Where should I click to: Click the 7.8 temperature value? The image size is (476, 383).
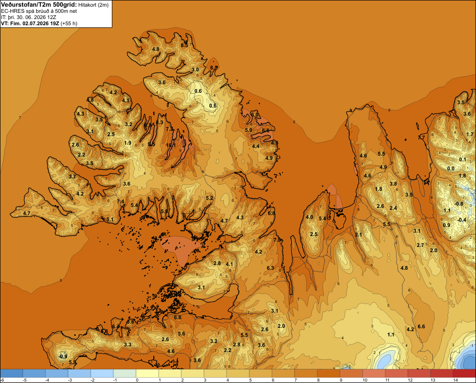coord(277,240)
